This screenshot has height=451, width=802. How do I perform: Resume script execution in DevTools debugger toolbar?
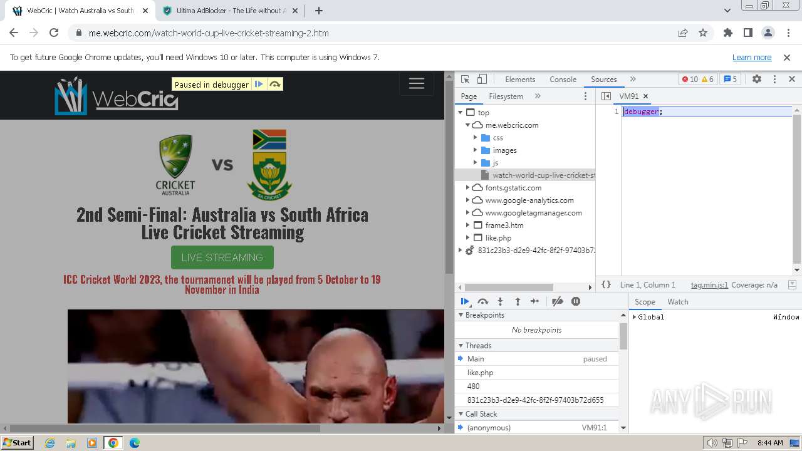(465, 301)
